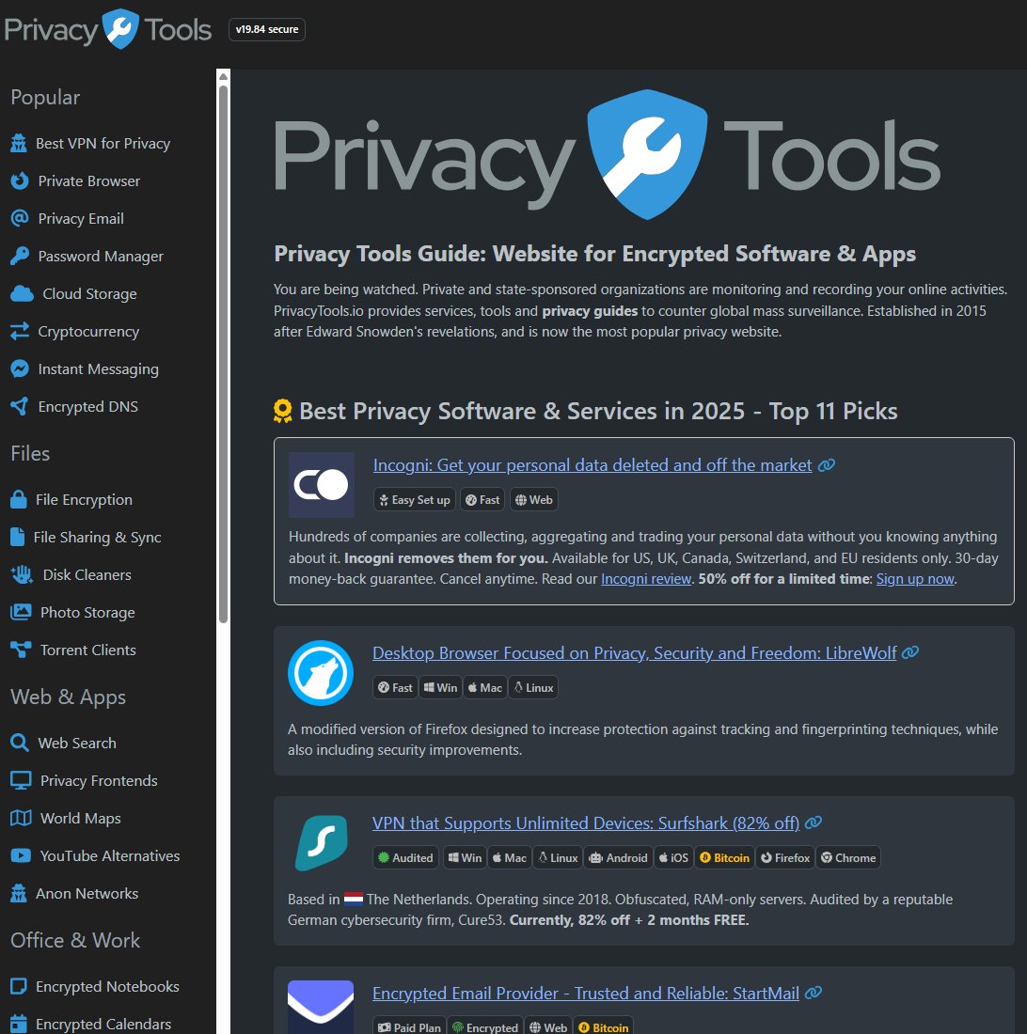Click the Mac tag on LibreWolf card
The width and height of the screenshot is (1027, 1034).
(484, 688)
